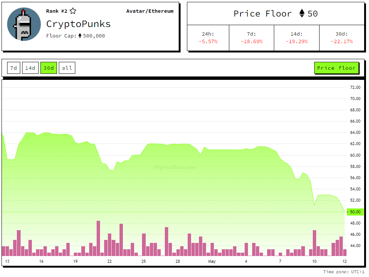Click the 14d change cell showing -19.29%
The height and width of the screenshot is (277, 369).
297,38
